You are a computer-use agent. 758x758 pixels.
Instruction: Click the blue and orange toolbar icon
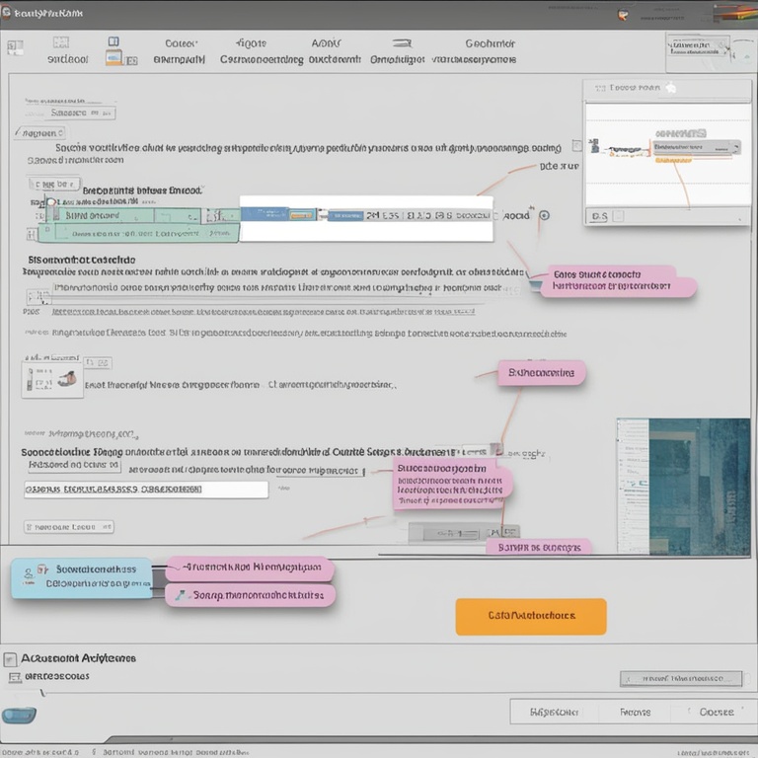[114, 51]
